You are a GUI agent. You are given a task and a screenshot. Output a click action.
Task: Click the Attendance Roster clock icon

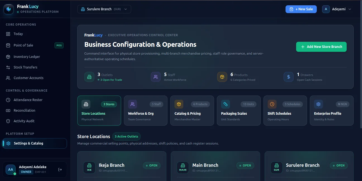tap(8, 100)
